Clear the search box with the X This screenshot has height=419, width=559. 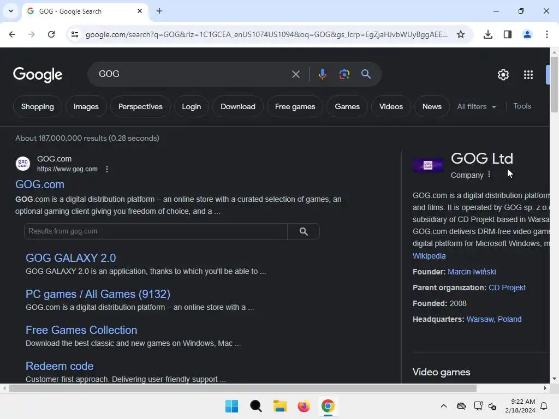296,74
